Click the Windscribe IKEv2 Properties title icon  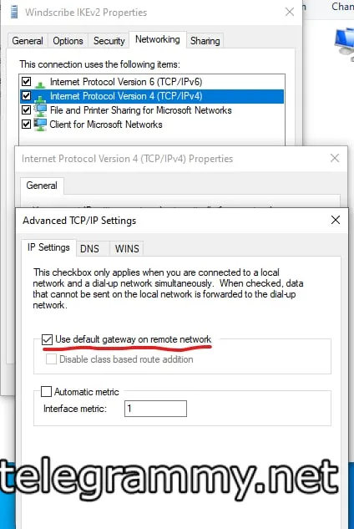point(14,13)
